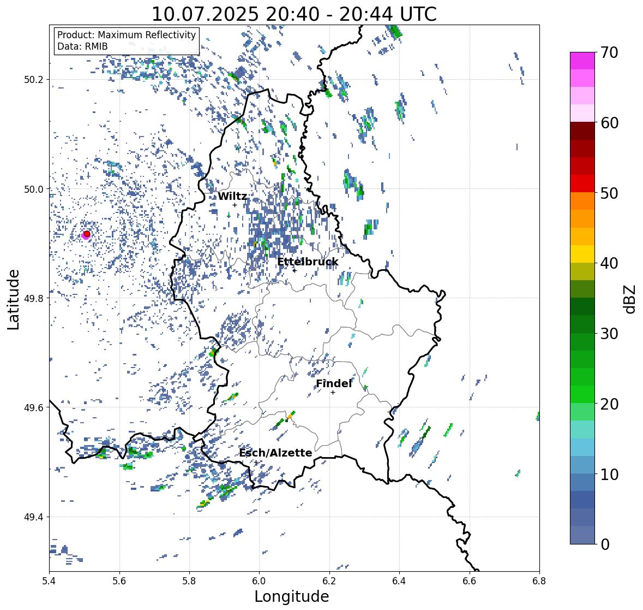Click the 6.0 longitude tick label
Image resolution: width=643 pixels, height=610 pixels.
point(259,581)
